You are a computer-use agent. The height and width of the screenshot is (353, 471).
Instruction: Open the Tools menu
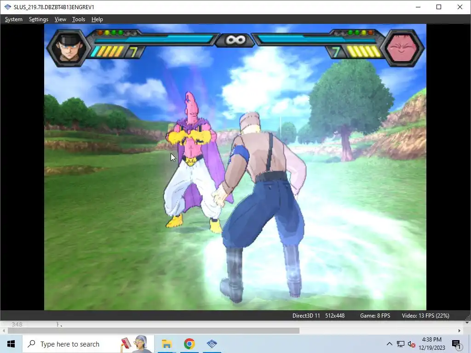[x=79, y=19]
